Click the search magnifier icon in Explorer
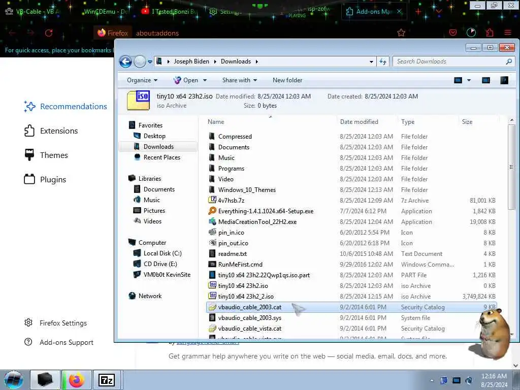 coord(509,61)
